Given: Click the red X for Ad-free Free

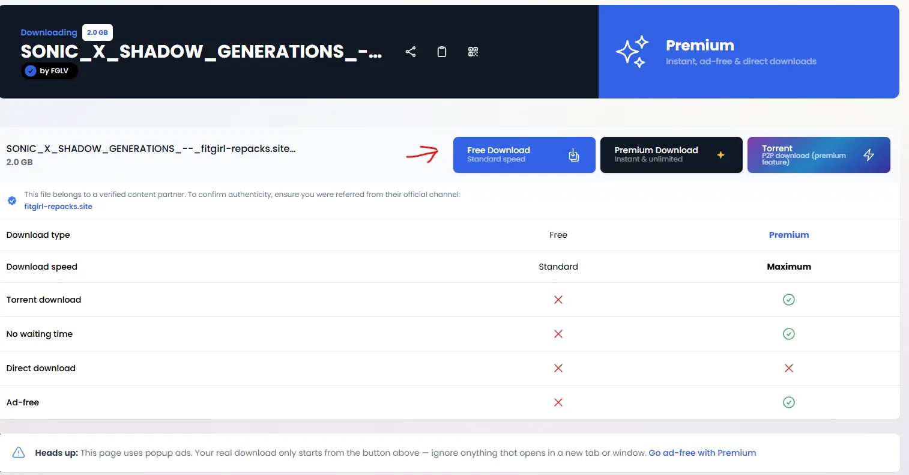Looking at the screenshot, I should [x=558, y=402].
